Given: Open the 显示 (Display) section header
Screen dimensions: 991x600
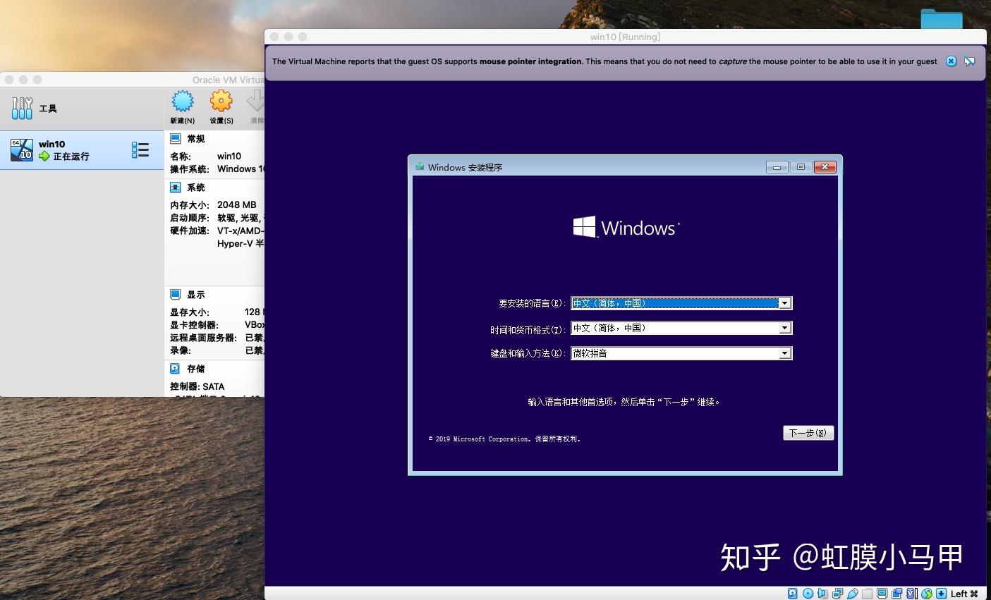Looking at the screenshot, I should (x=196, y=295).
